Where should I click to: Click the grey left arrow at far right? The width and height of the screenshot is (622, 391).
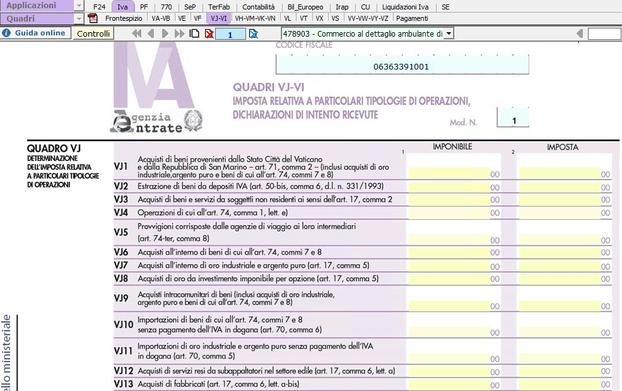tap(580, 33)
